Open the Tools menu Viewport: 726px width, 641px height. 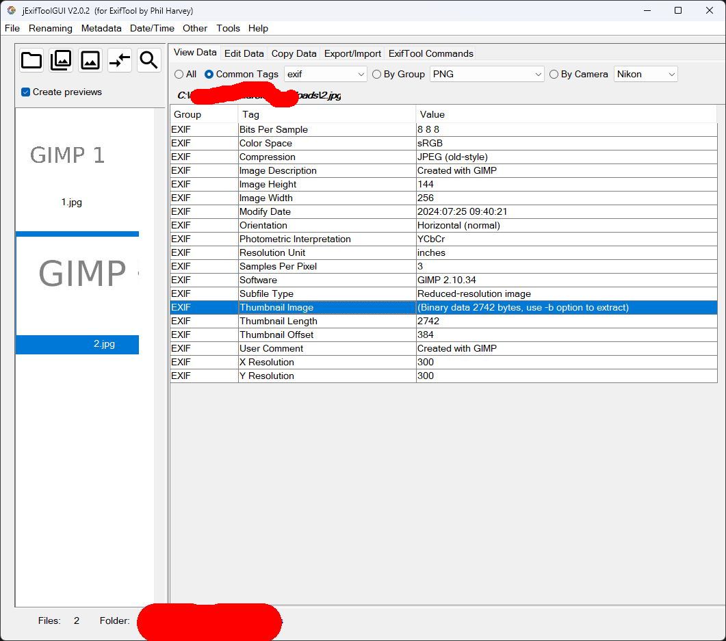(228, 28)
